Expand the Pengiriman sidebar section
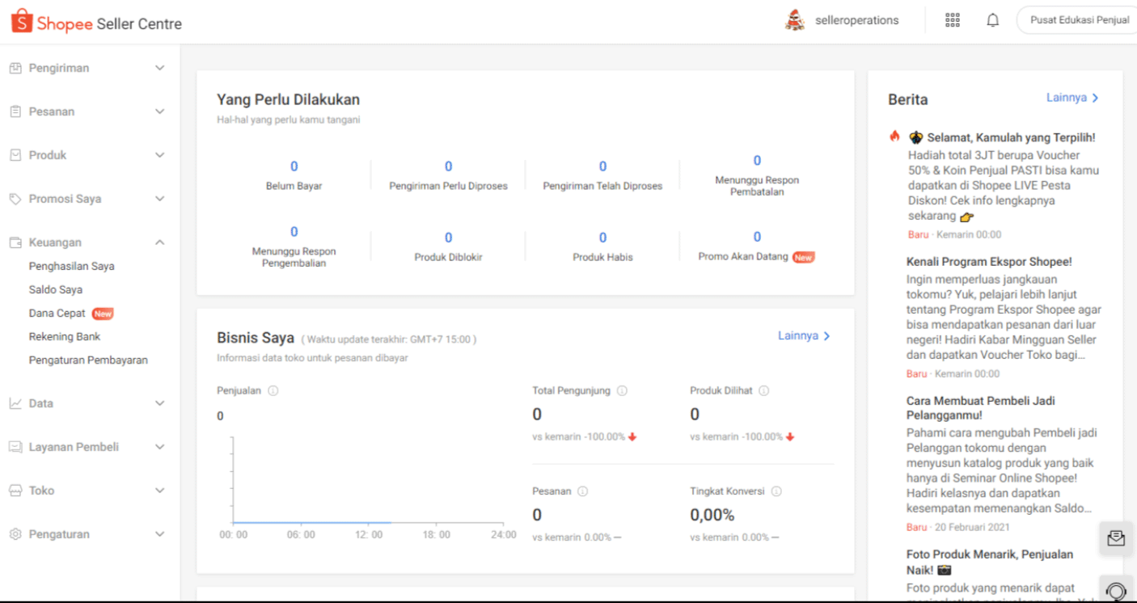This screenshot has height=603, width=1137. 87,69
